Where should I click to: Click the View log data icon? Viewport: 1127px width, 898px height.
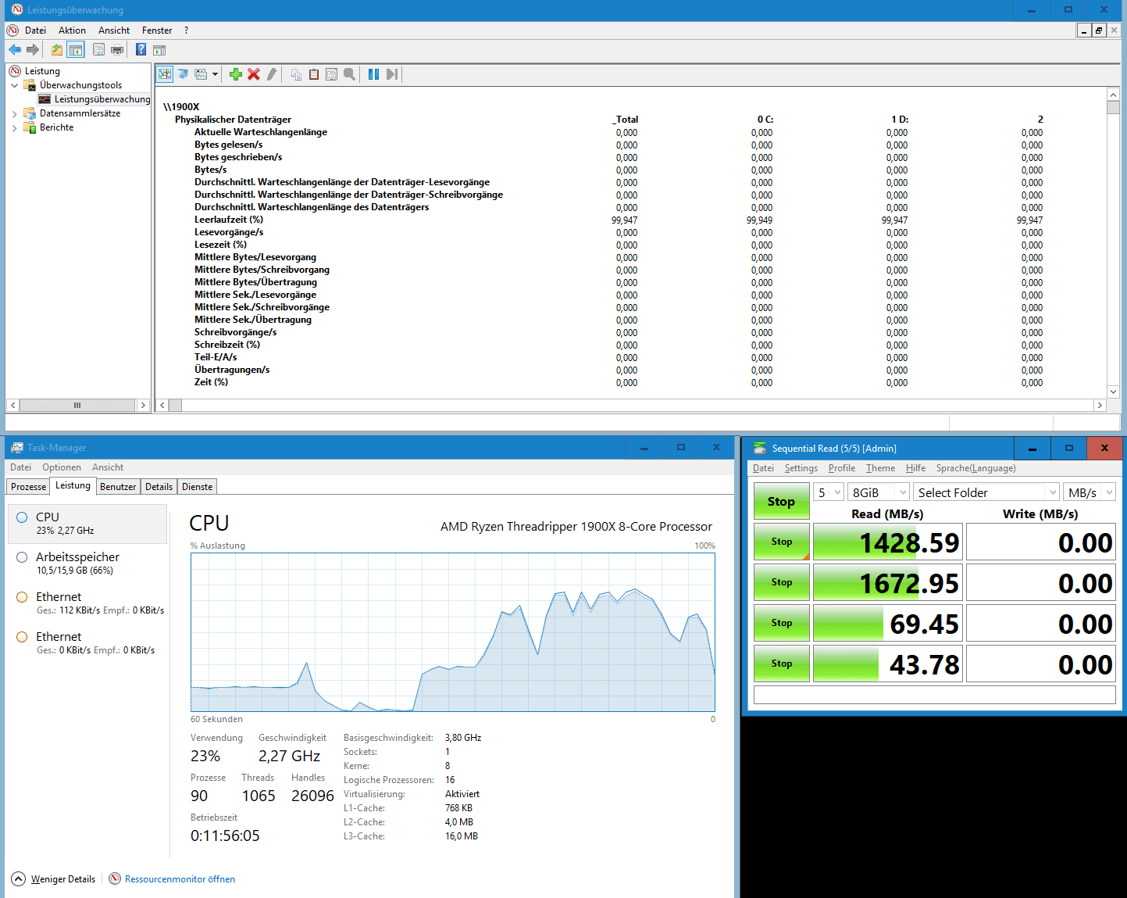pyautogui.click(x=183, y=74)
